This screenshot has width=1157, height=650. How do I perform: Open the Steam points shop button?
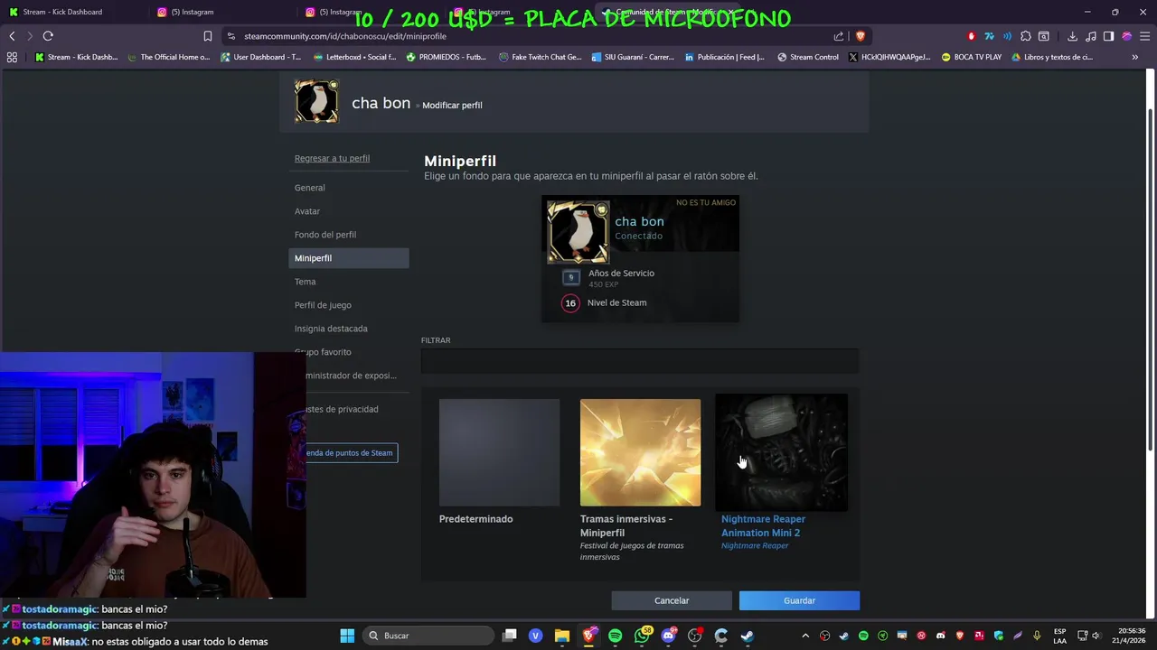[352, 453]
